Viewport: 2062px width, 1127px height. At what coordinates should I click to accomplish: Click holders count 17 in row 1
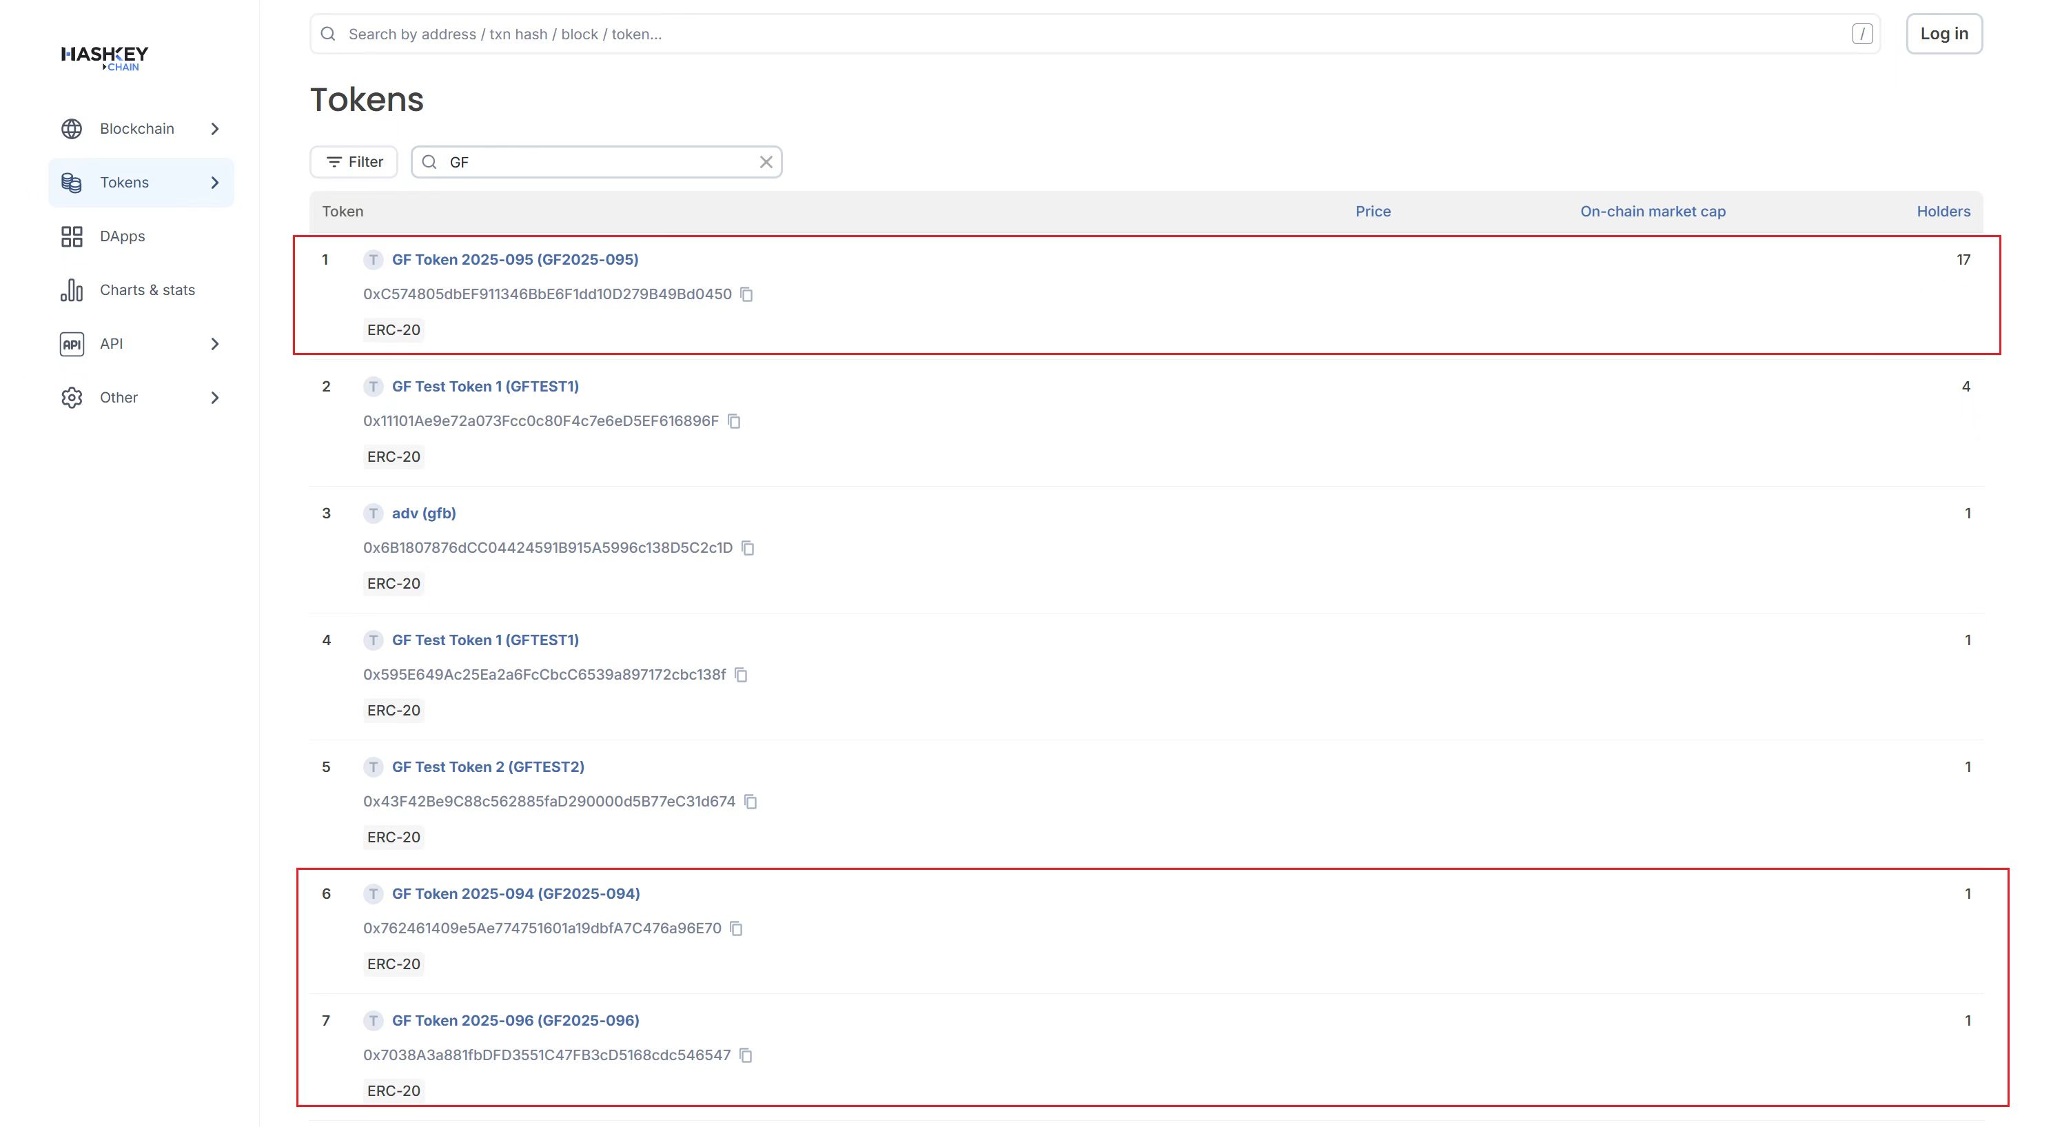point(1963,259)
